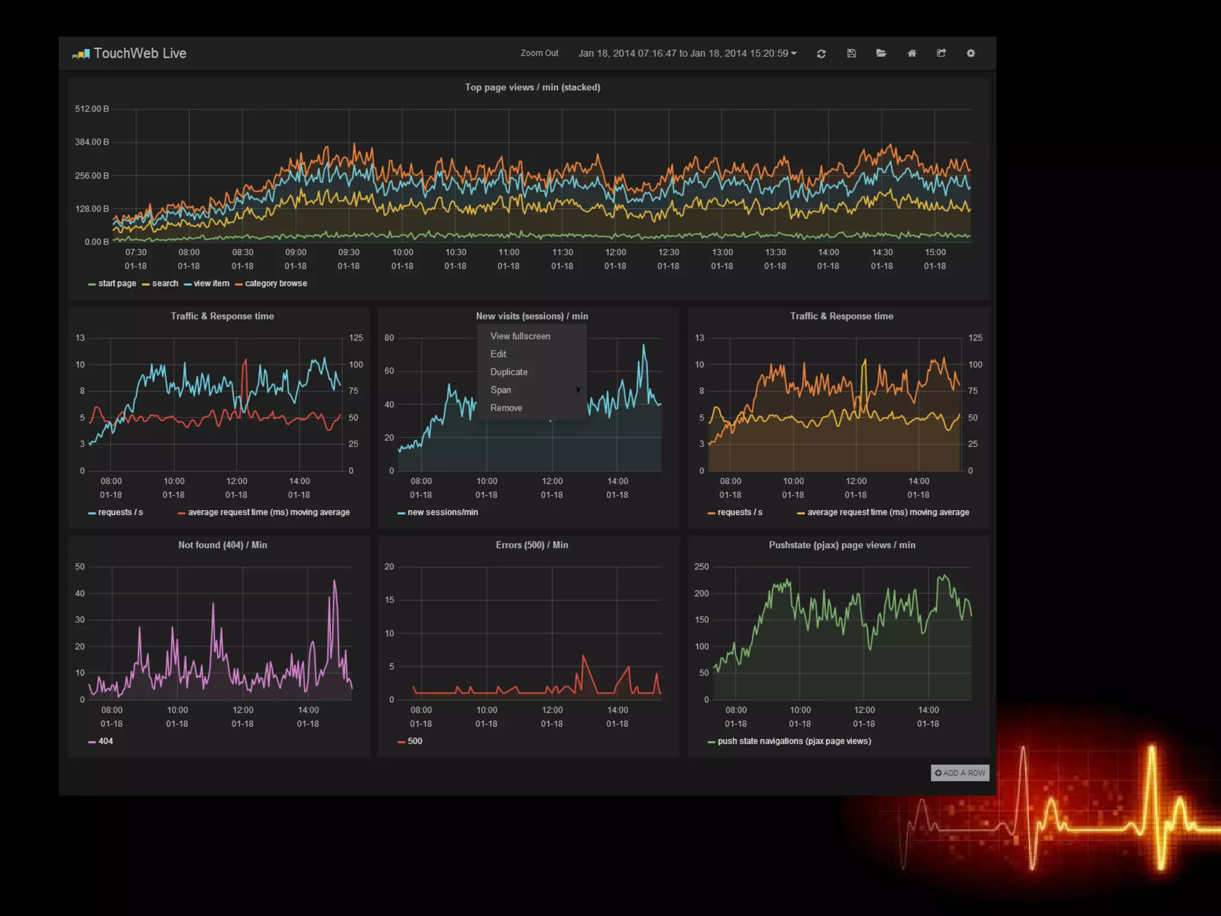
Task: Open the time range picker dropdown
Action: [x=687, y=54]
